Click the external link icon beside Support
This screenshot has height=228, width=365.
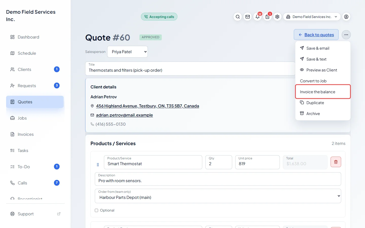pos(59,214)
